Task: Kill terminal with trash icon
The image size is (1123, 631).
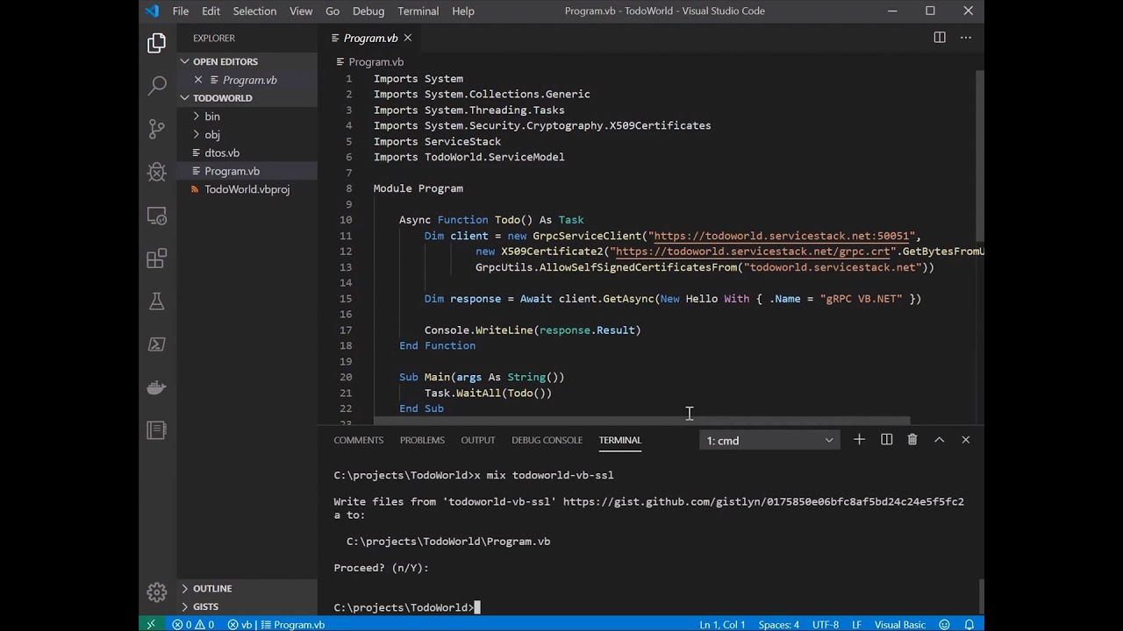Action: point(912,440)
